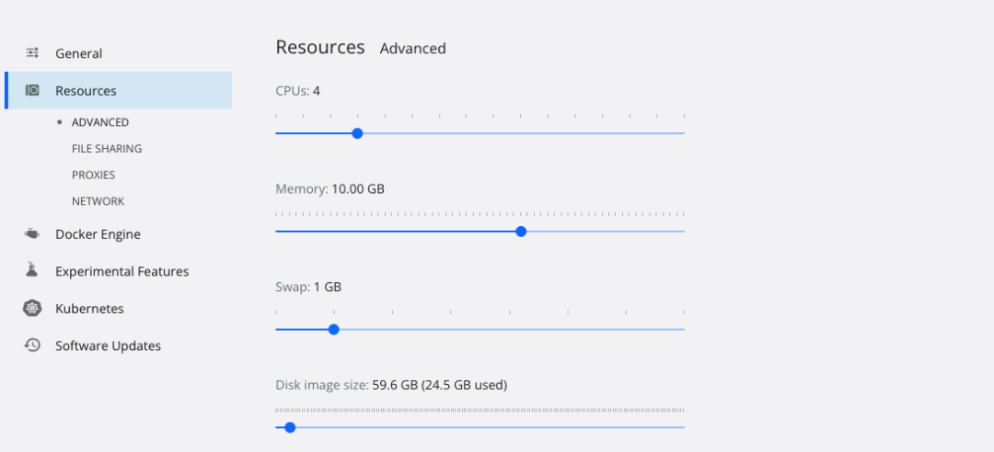The width and height of the screenshot is (994, 452).
Task: Click the Docker Engine whale icon
Action: click(x=32, y=234)
